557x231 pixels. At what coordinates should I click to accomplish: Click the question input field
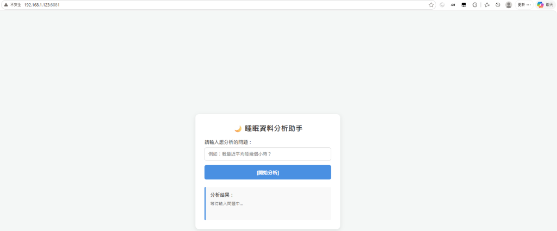[268, 154]
